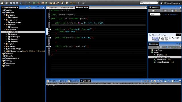Click the Open Type folder toolbar icon
The image size is (182, 102).
(x=51, y=3)
